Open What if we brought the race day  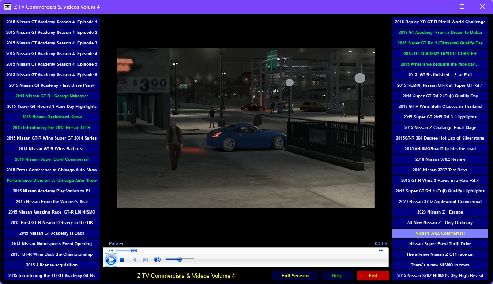click(440, 64)
